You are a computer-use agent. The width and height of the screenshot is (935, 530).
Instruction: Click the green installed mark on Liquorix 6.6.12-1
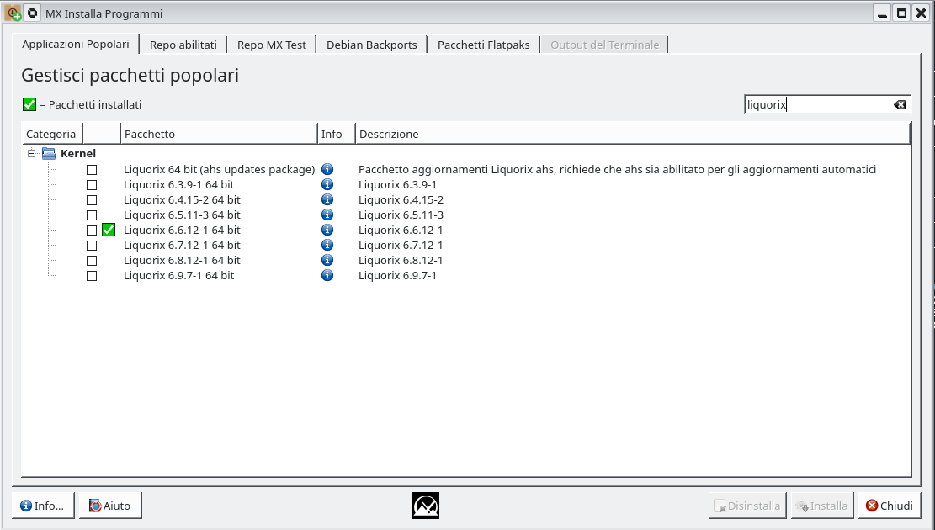click(x=109, y=231)
